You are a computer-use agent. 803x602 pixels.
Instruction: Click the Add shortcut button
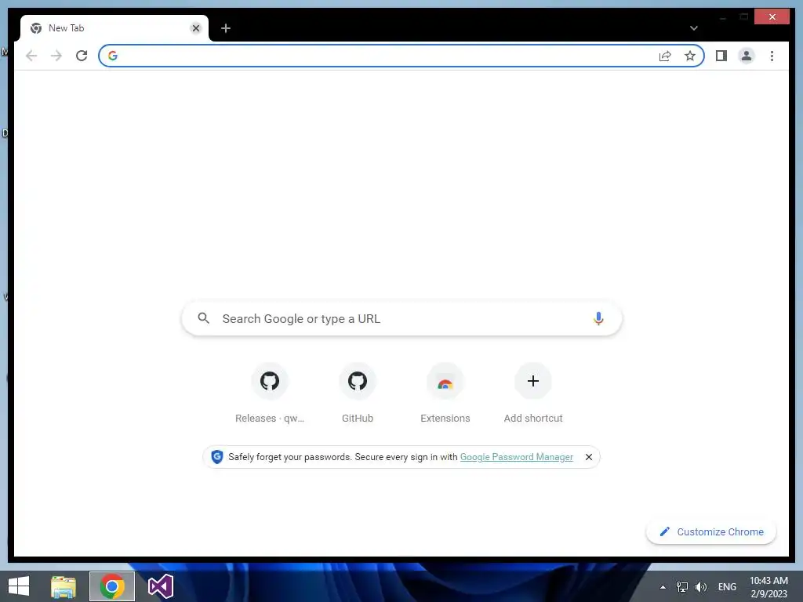[533, 393]
